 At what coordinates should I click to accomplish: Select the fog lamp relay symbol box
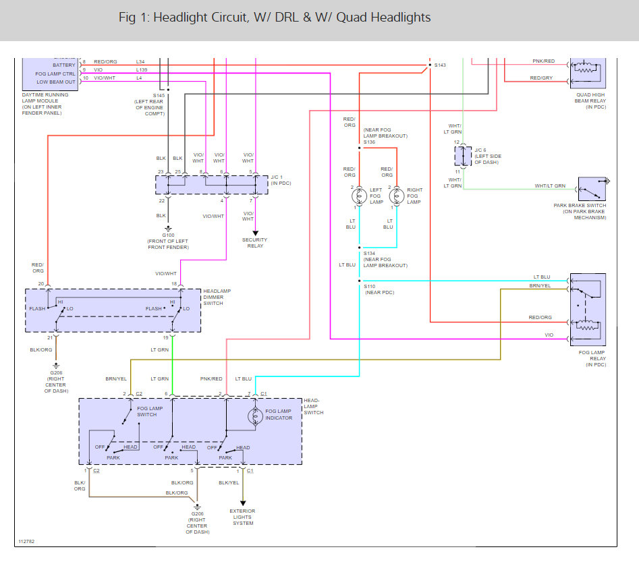pos(588,310)
